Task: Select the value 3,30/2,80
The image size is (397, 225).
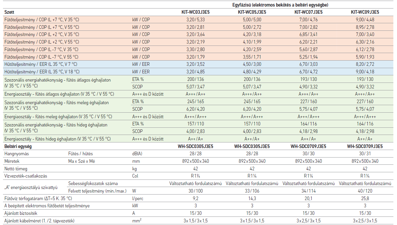Action: click(x=196, y=49)
